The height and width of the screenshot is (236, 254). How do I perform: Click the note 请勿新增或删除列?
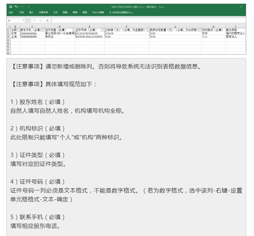point(69,67)
